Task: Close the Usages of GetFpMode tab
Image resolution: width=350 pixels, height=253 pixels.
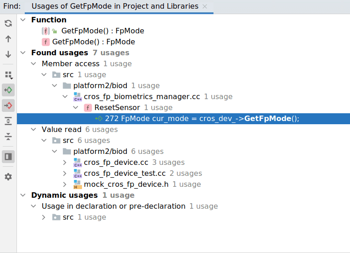Action: tap(205, 6)
